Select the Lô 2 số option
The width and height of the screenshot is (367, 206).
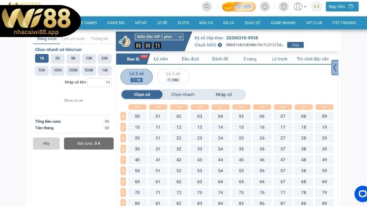tap(136, 76)
